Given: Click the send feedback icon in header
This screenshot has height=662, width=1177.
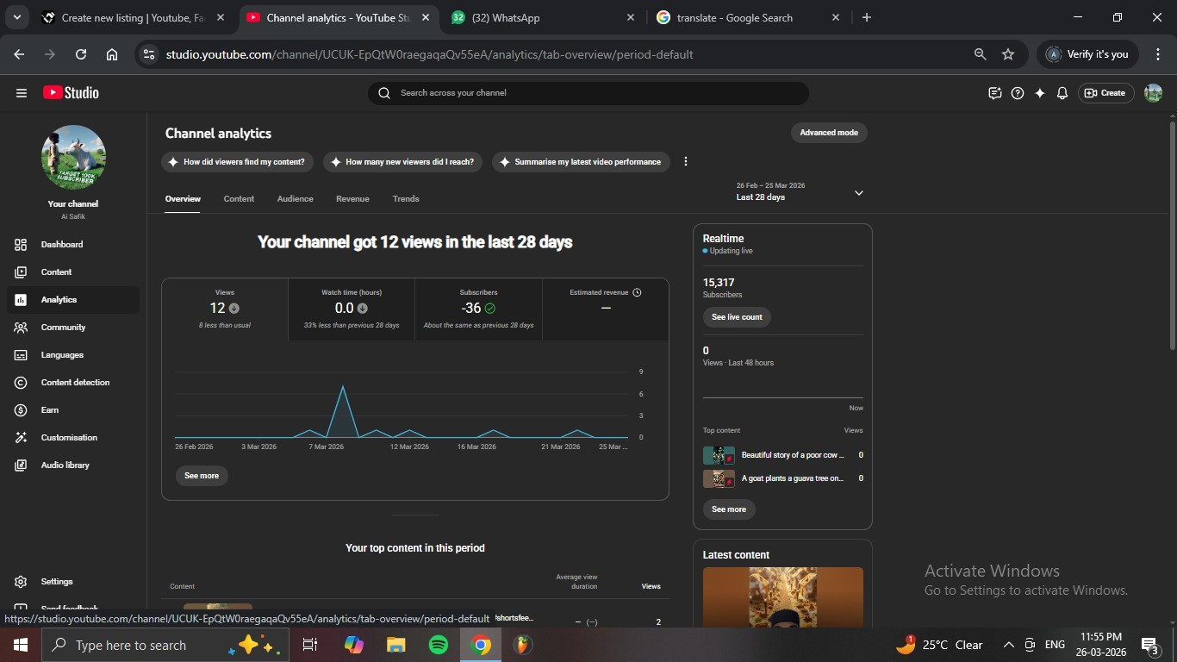Looking at the screenshot, I should [x=995, y=93].
